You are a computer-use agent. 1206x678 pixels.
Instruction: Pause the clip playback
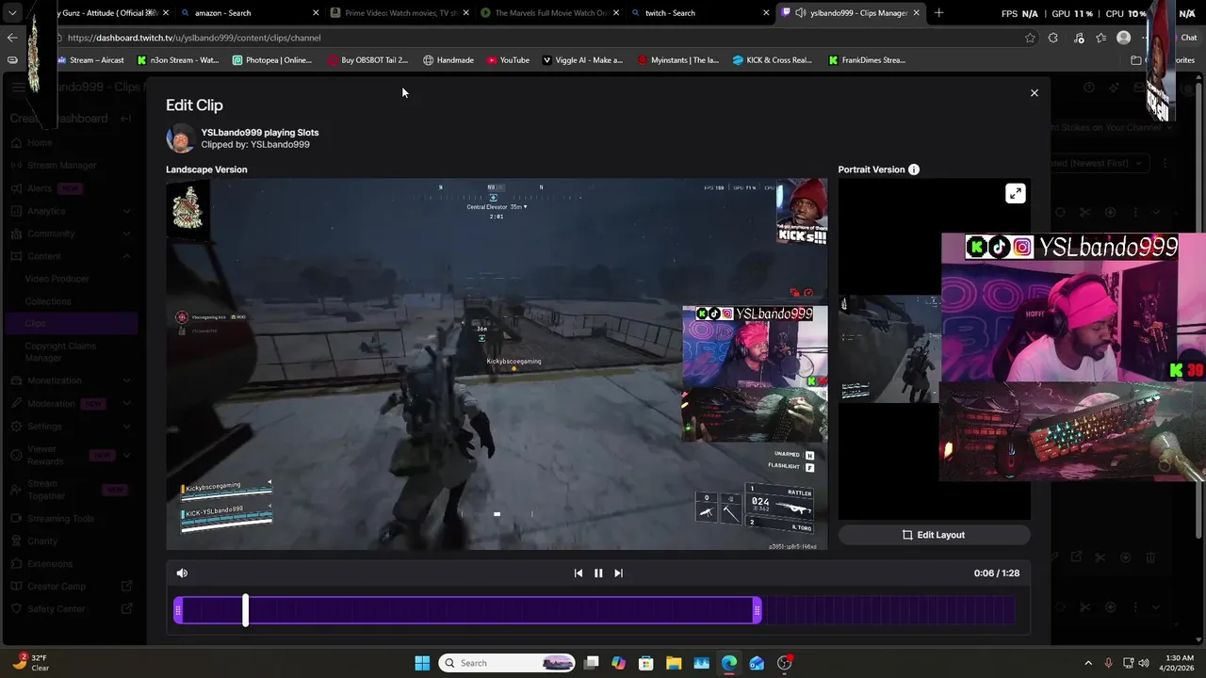(x=598, y=573)
